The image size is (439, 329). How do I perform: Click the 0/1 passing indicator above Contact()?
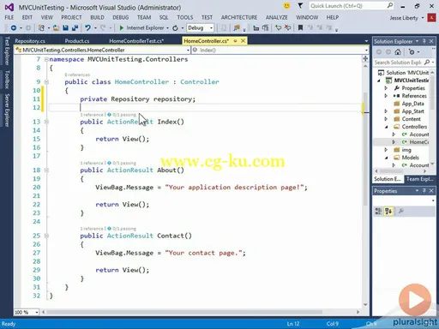tap(122, 229)
